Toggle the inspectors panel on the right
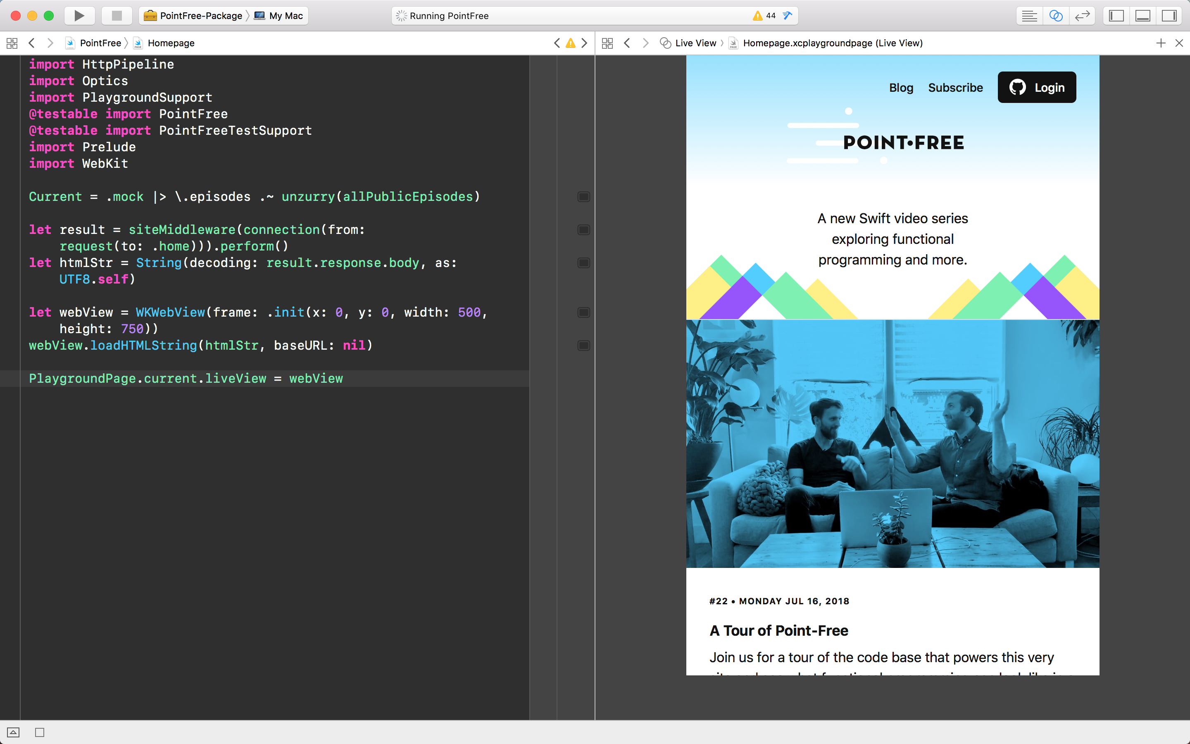 [1169, 16]
